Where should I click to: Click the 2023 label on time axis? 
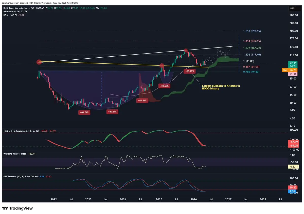88,199
